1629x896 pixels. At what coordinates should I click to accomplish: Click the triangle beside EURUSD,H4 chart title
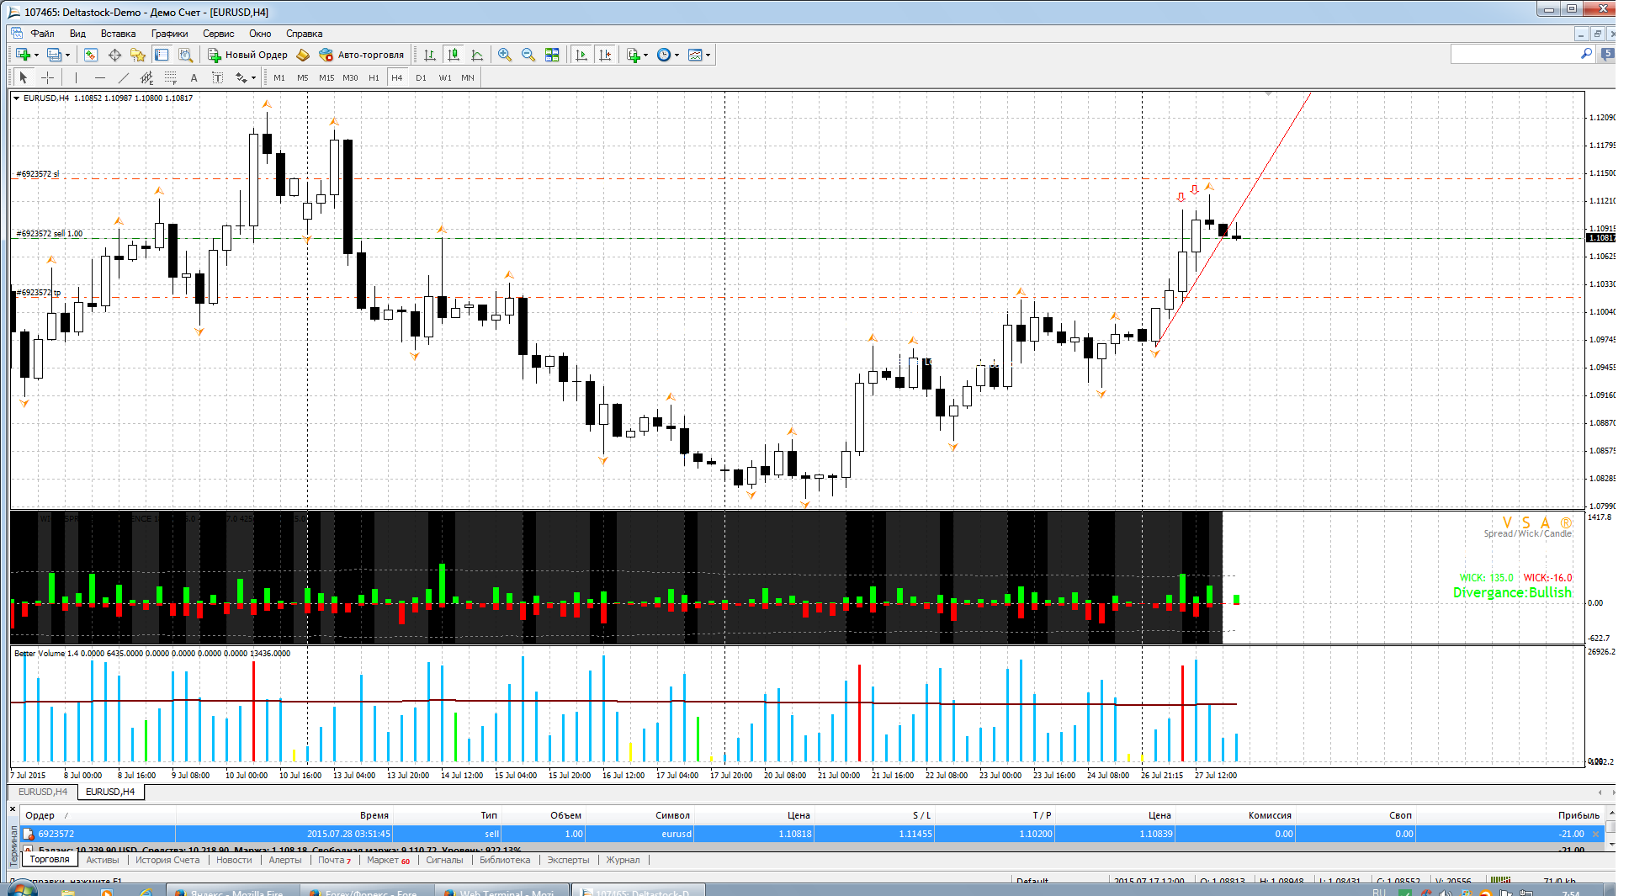[16, 98]
